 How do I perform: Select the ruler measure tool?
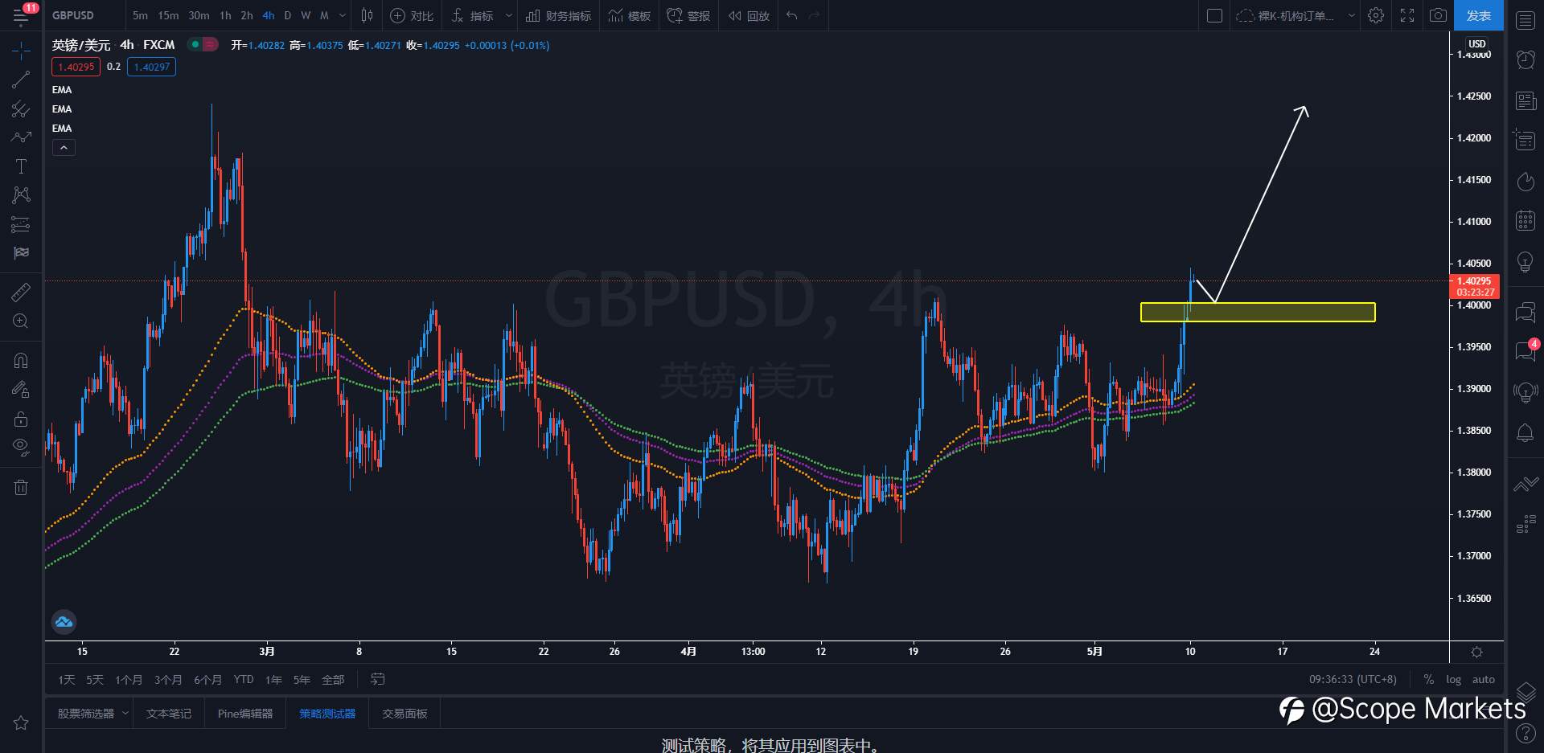coord(21,292)
